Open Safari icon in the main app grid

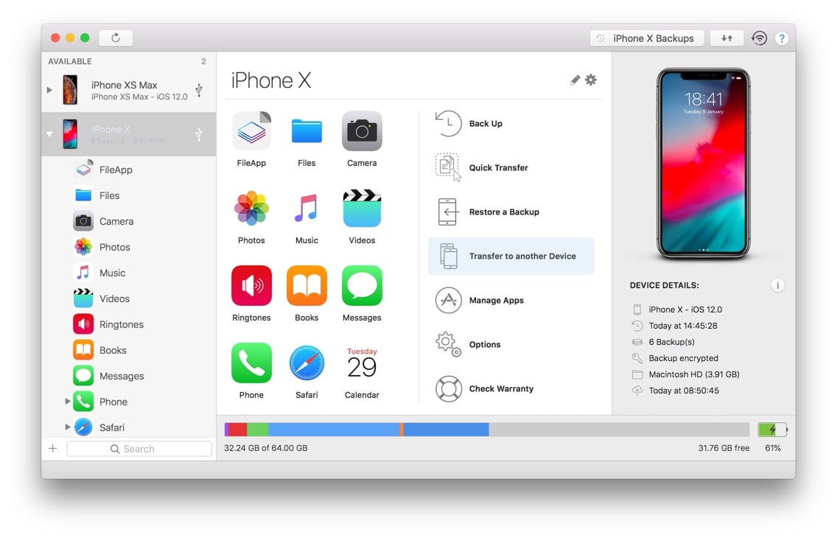(x=307, y=363)
